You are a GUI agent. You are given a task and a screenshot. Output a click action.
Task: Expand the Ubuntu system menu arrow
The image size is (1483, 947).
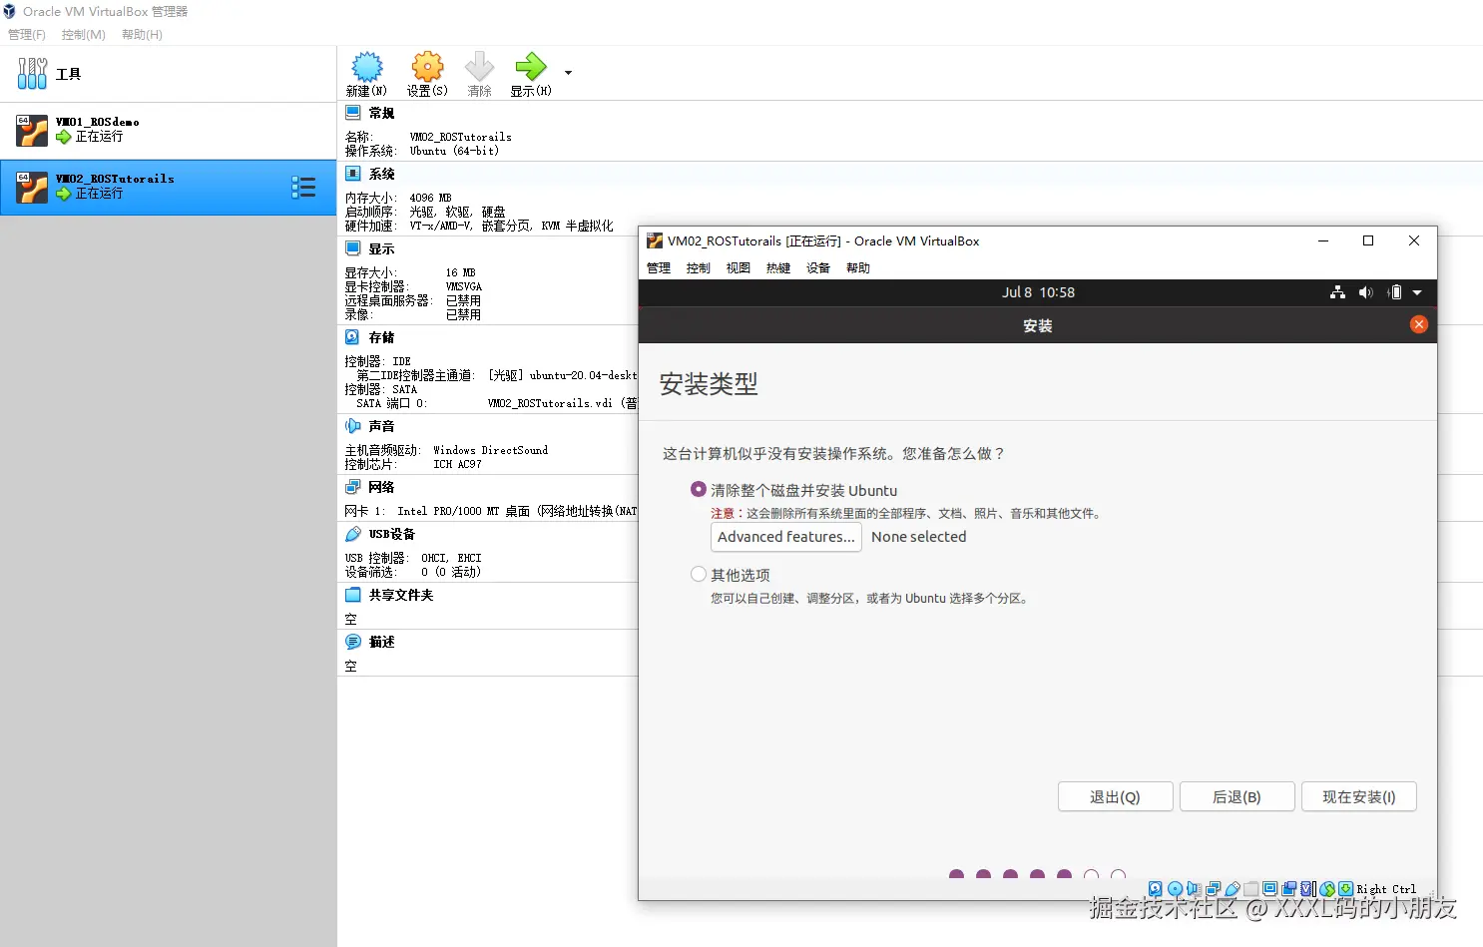pos(1417,292)
